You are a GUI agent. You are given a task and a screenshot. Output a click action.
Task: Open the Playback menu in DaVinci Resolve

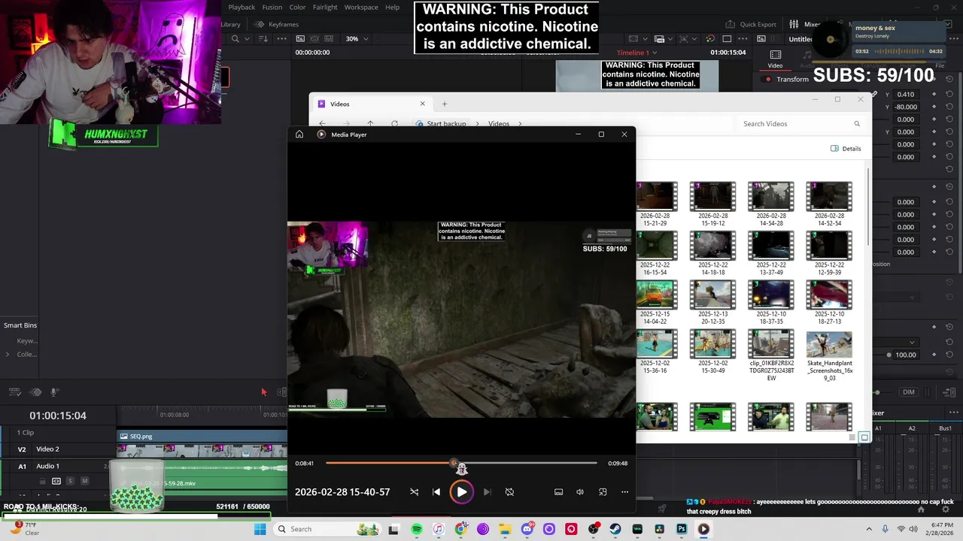click(x=242, y=8)
